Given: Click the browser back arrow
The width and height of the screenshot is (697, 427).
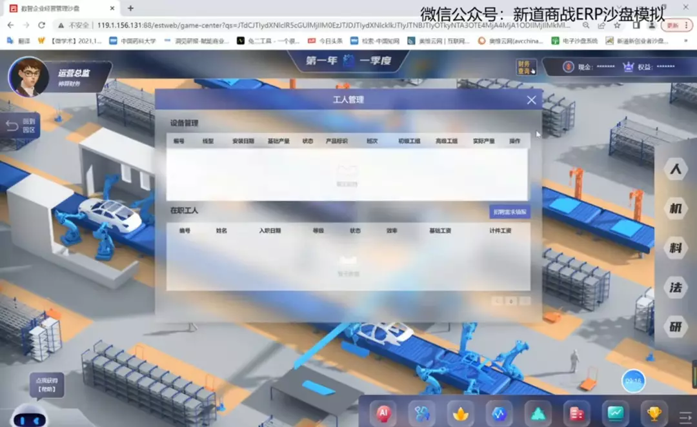Looking at the screenshot, I should [x=11, y=25].
